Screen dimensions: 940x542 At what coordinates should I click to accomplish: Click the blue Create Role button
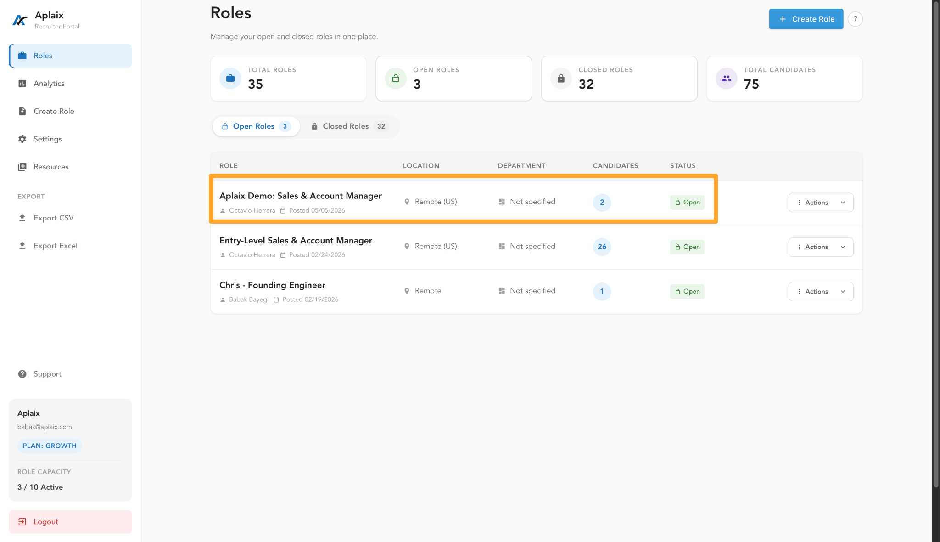pyautogui.click(x=806, y=19)
